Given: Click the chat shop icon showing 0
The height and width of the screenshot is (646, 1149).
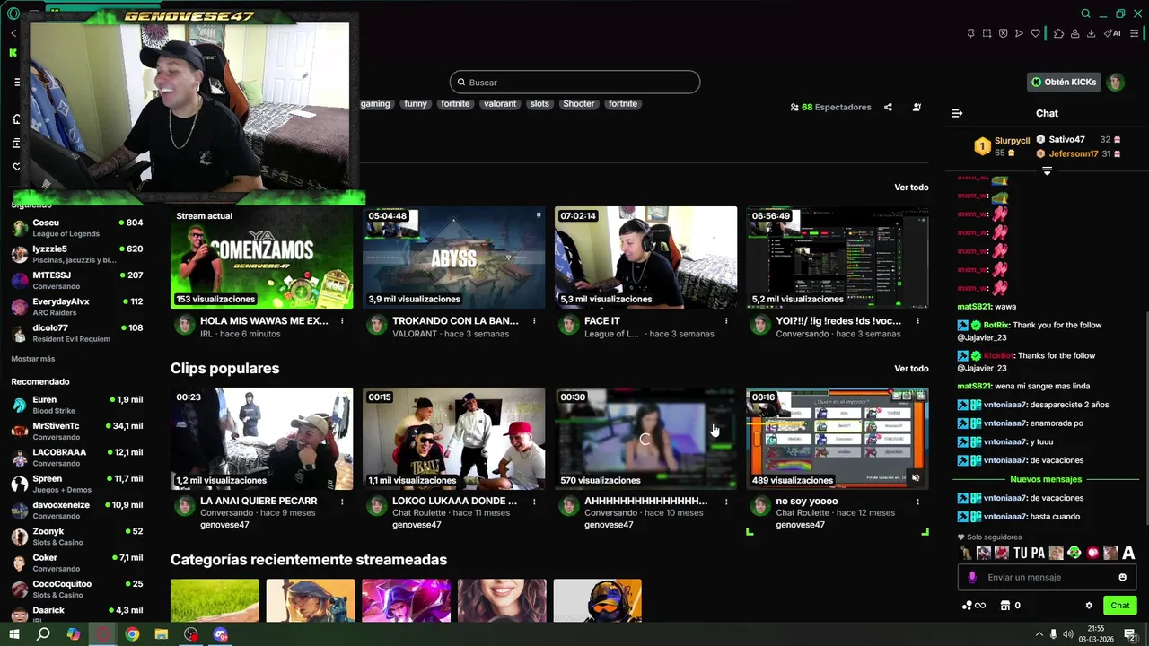Looking at the screenshot, I should point(1010,606).
